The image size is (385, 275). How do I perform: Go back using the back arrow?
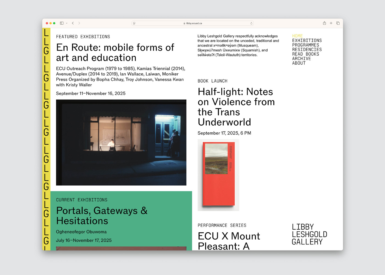coord(73,23)
